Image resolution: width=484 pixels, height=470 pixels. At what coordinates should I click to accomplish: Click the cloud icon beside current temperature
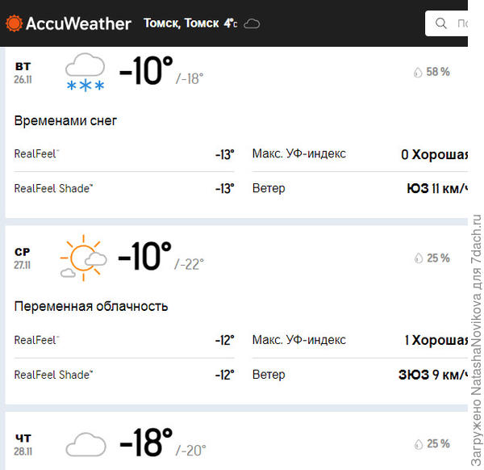pyautogui.click(x=252, y=23)
